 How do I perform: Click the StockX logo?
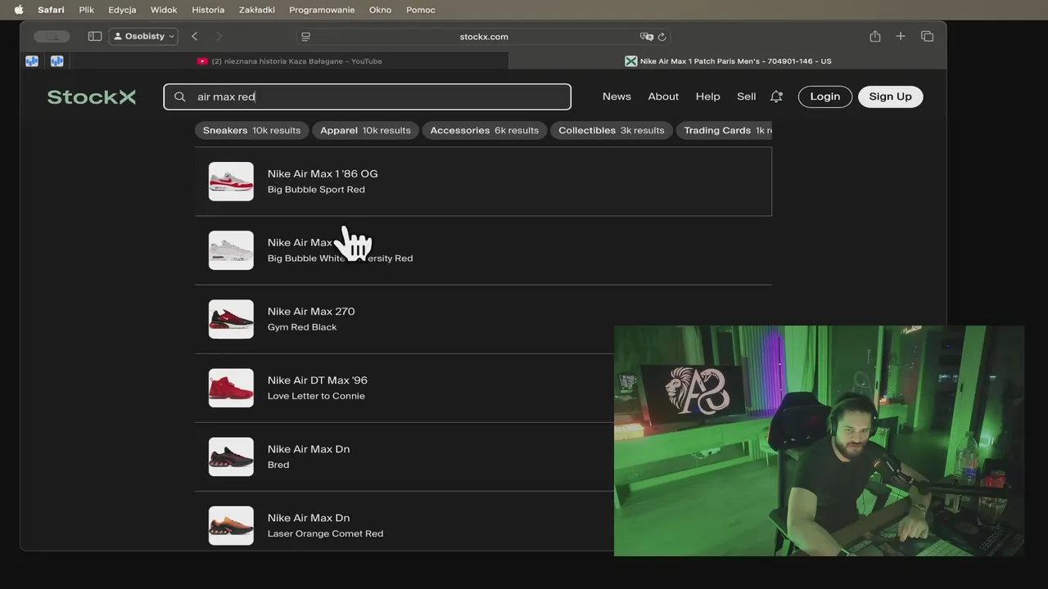(x=92, y=97)
